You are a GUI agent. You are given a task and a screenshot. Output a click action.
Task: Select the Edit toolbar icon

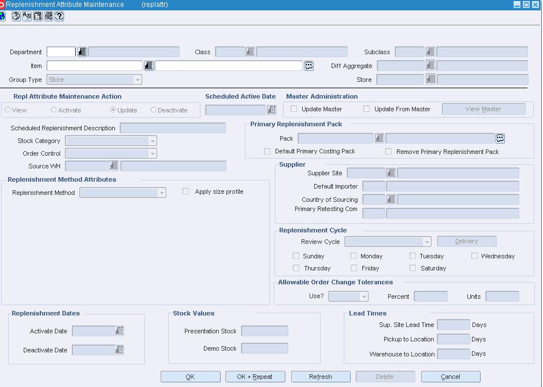click(26, 16)
